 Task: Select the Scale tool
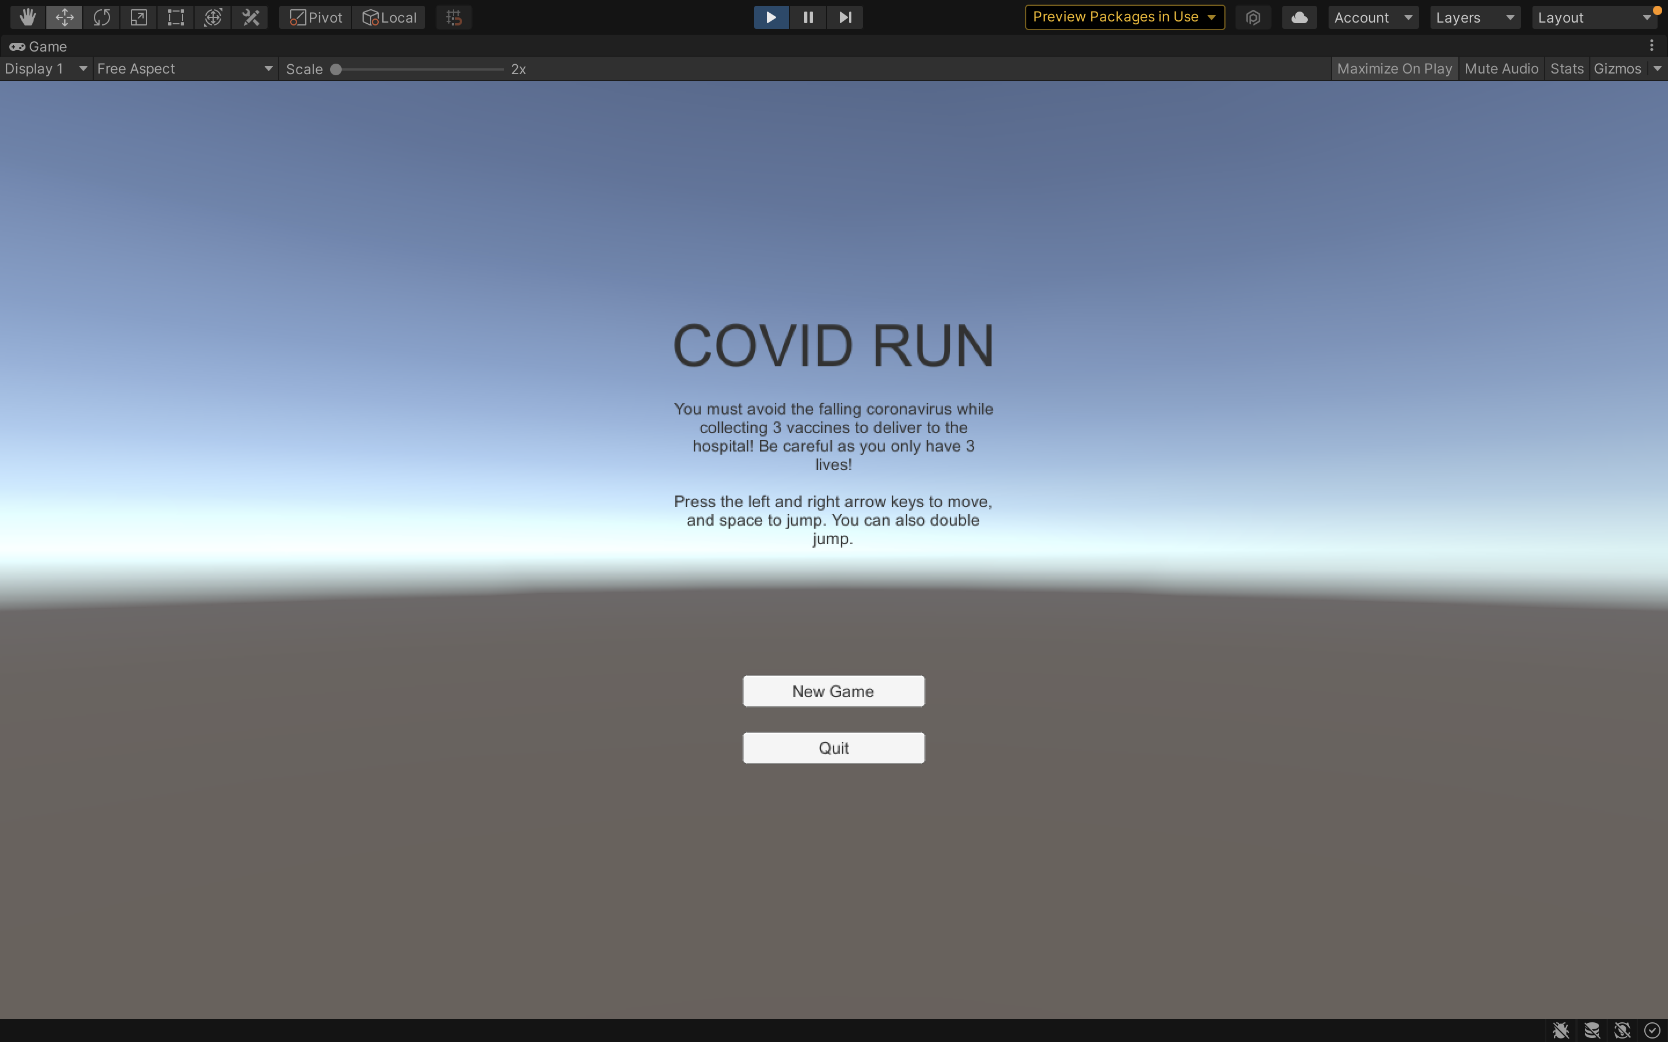pos(138,17)
